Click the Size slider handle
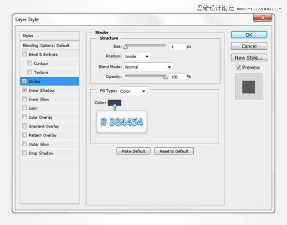The image size is (287, 225). click(x=125, y=47)
